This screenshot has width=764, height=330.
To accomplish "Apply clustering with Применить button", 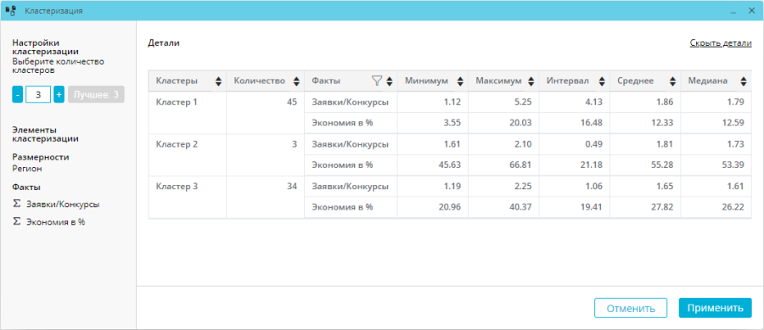I will (716, 308).
